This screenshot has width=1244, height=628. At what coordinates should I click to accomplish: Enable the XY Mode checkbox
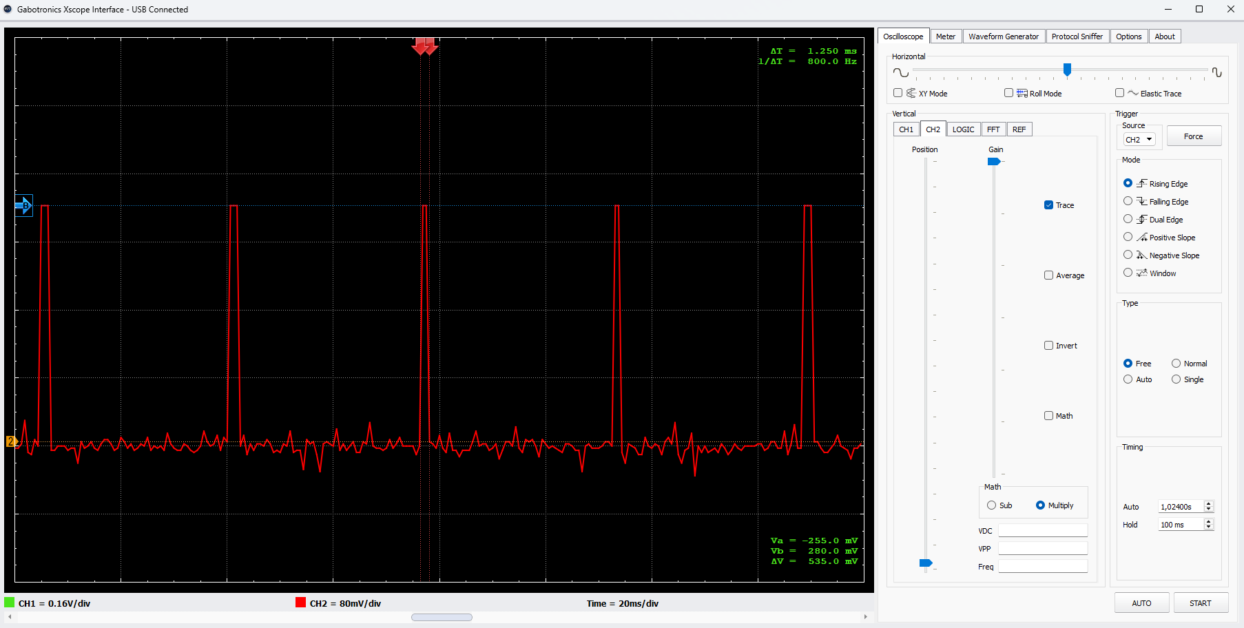tap(898, 93)
